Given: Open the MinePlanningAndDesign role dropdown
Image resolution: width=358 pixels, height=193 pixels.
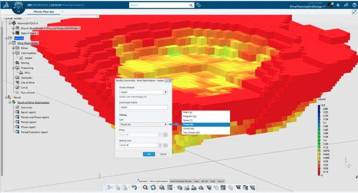Looking at the screenshot, I should (307, 7).
